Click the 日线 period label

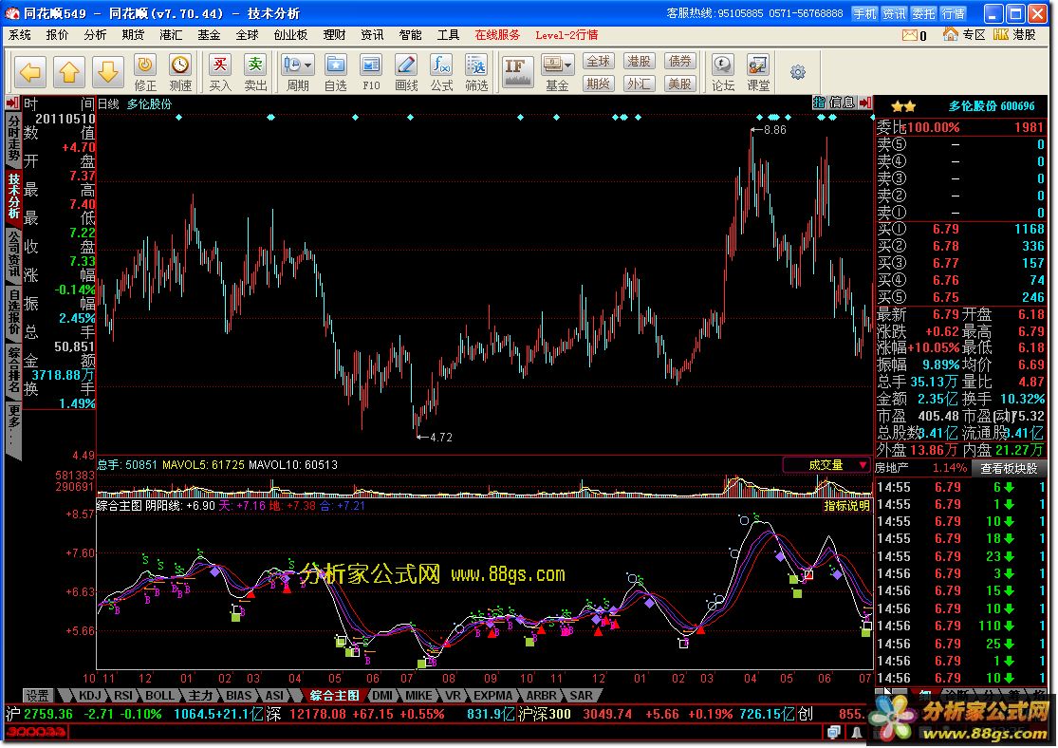click(x=108, y=104)
